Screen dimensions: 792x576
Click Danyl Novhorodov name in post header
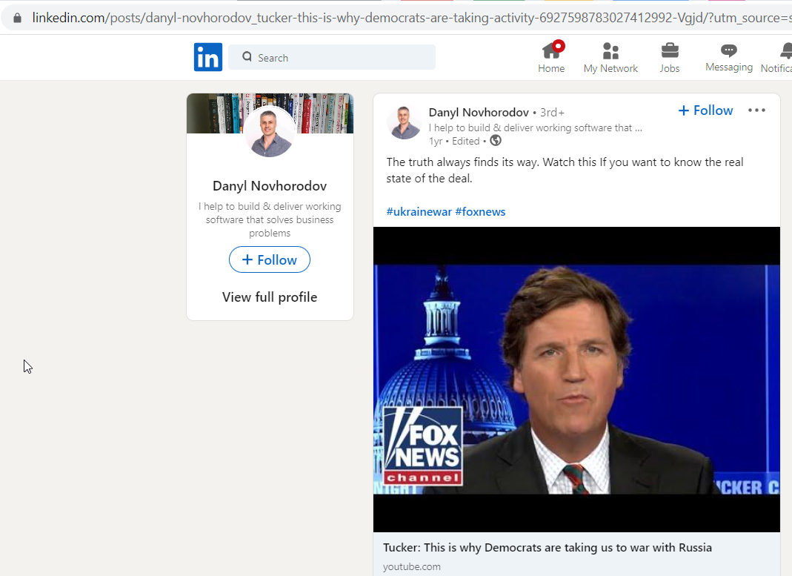tap(479, 112)
